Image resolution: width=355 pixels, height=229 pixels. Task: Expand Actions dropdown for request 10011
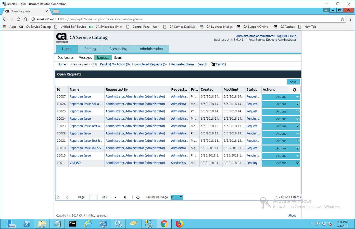281,163
